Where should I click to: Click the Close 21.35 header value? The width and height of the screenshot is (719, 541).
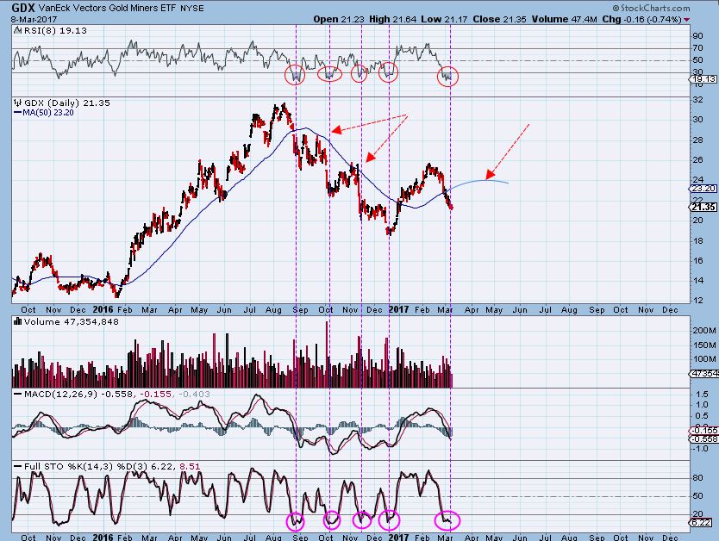500,20
